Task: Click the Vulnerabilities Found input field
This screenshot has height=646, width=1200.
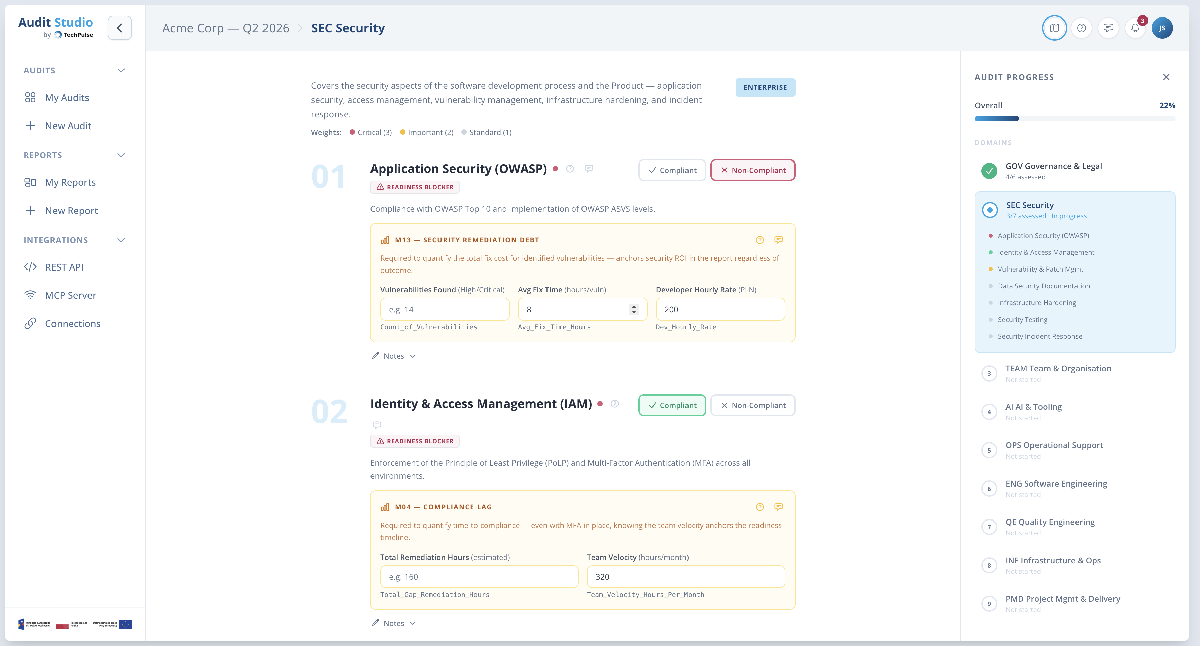Action: coord(445,309)
